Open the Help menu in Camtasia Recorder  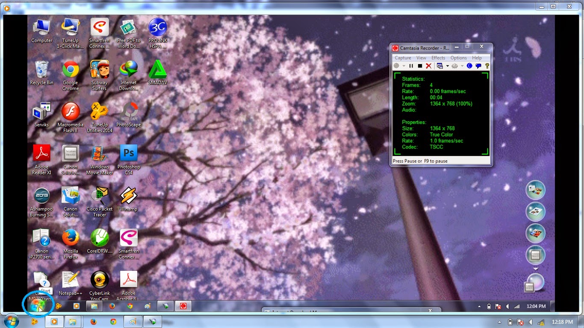[x=477, y=58]
